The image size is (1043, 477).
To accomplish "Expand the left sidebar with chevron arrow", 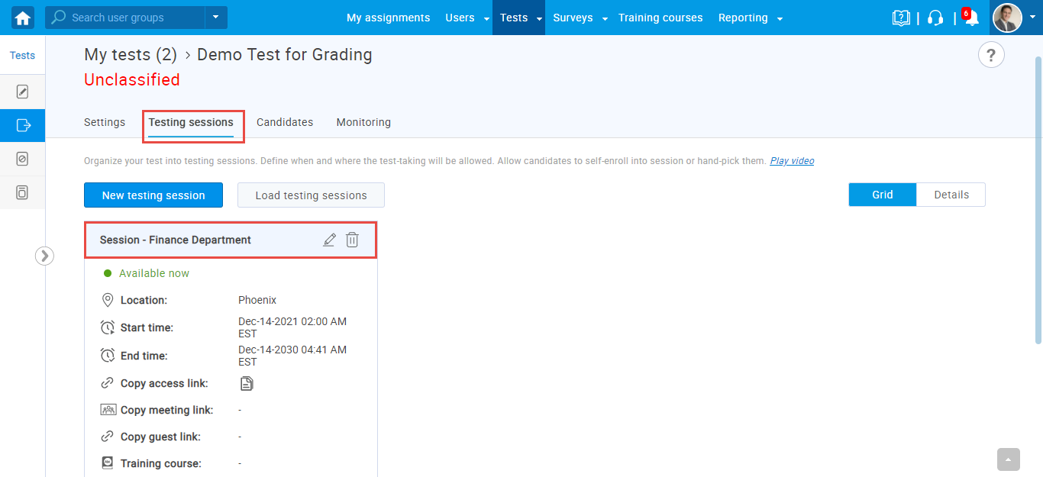I will (44, 256).
